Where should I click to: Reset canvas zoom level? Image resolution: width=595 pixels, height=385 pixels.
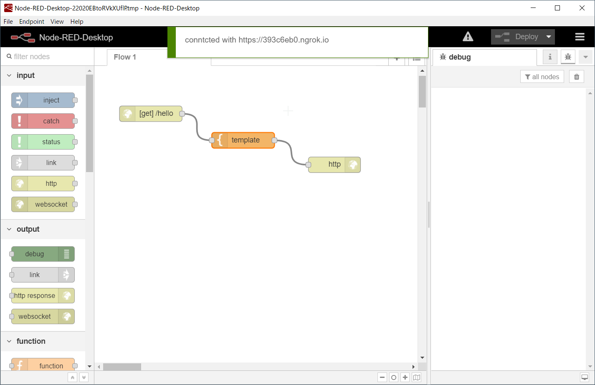393,377
